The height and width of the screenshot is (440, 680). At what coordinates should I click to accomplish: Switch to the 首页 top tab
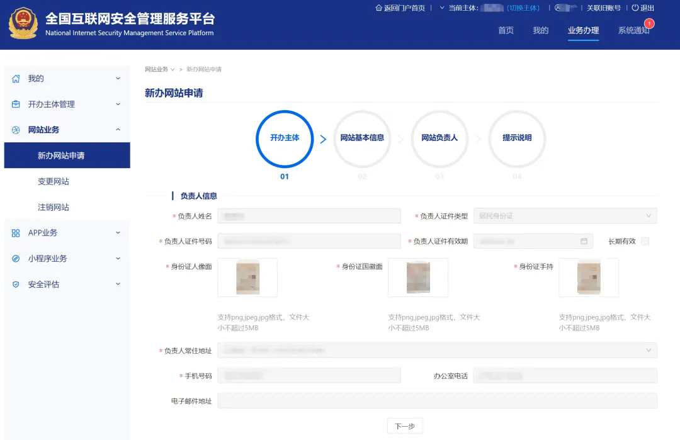[x=506, y=30]
